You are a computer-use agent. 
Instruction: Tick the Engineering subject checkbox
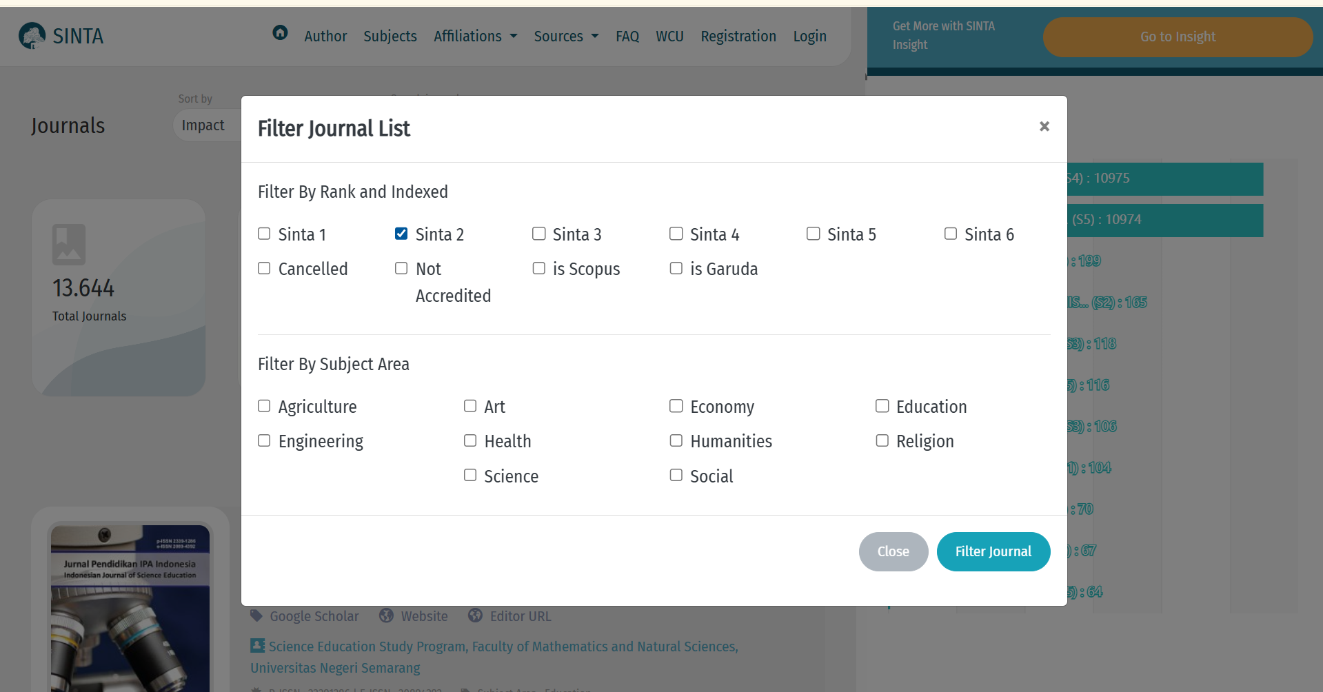[264, 440]
